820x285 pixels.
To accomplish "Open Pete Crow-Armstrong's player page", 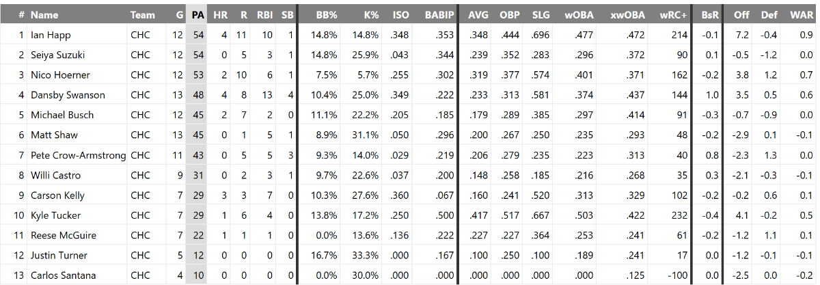I will click(x=78, y=155).
